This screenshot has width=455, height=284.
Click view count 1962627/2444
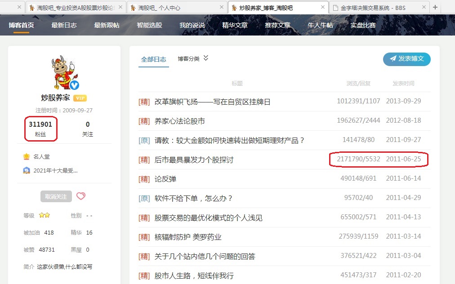click(358, 120)
